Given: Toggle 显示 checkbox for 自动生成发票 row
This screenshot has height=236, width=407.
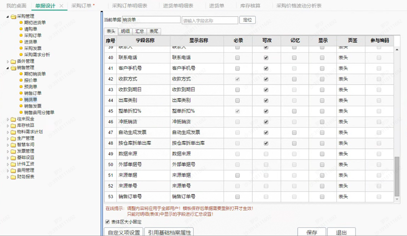Looking at the screenshot, I should point(322,132).
